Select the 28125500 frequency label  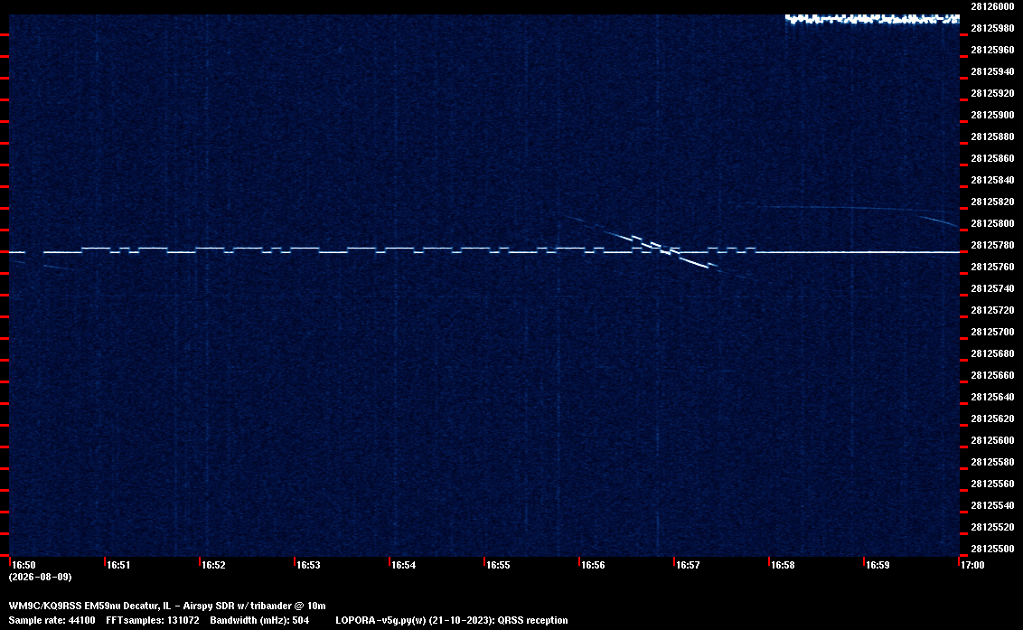[992, 549]
